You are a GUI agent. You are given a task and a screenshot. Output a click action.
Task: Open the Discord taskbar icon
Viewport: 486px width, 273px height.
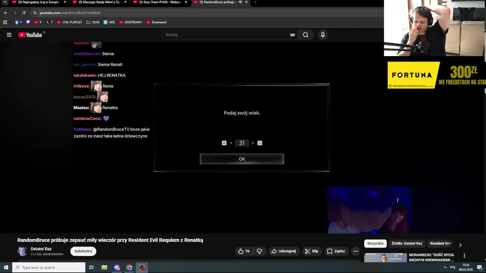pos(117,267)
